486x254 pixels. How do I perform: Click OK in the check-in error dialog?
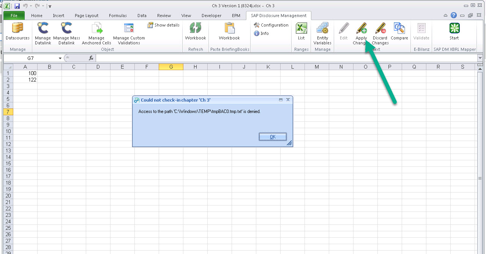tap(273, 137)
